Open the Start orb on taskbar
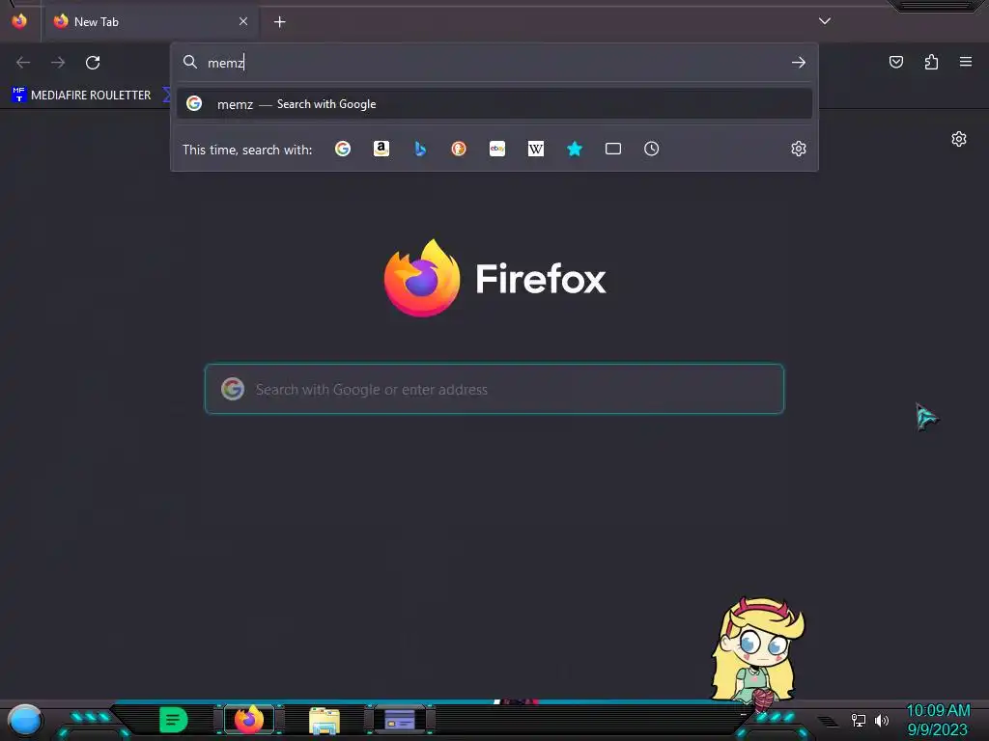 (24, 721)
